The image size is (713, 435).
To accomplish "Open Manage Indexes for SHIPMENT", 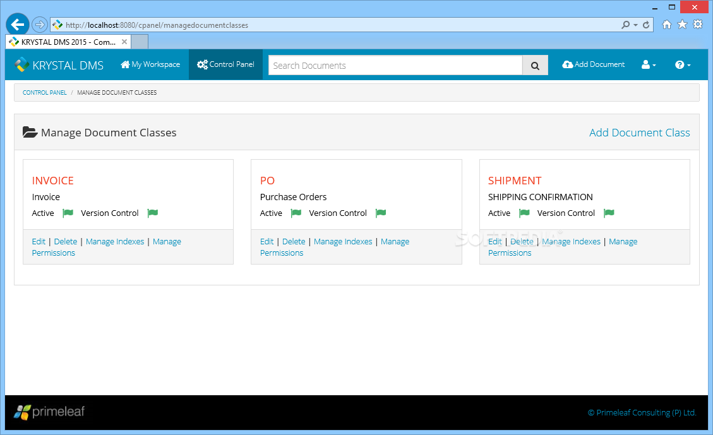I will [571, 241].
